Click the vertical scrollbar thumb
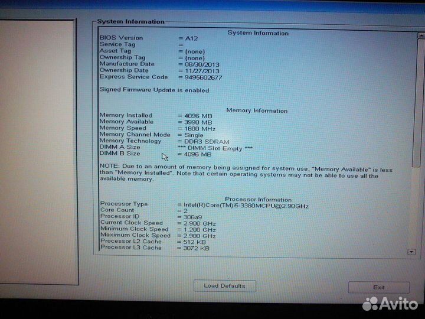 (x=419, y=103)
